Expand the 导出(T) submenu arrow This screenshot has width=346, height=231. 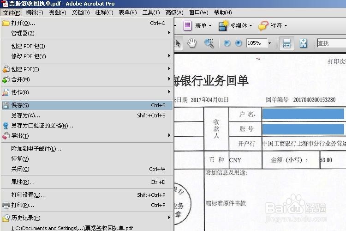point(169,135)
